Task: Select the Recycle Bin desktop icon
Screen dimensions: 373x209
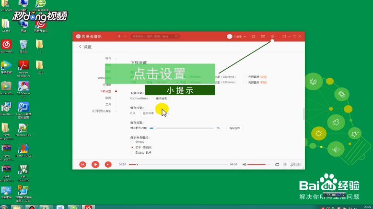Action: coord(23,47)
